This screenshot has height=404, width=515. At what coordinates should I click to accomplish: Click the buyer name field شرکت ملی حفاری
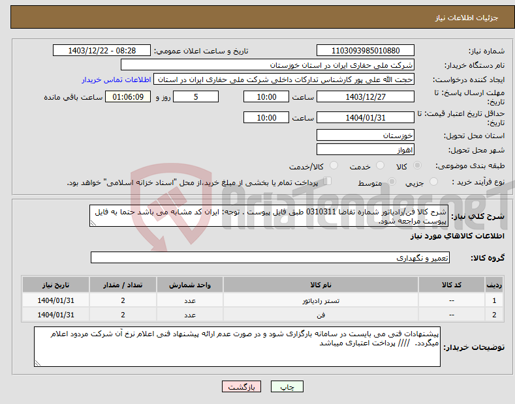pyautogui.click(x=268, y=65)
